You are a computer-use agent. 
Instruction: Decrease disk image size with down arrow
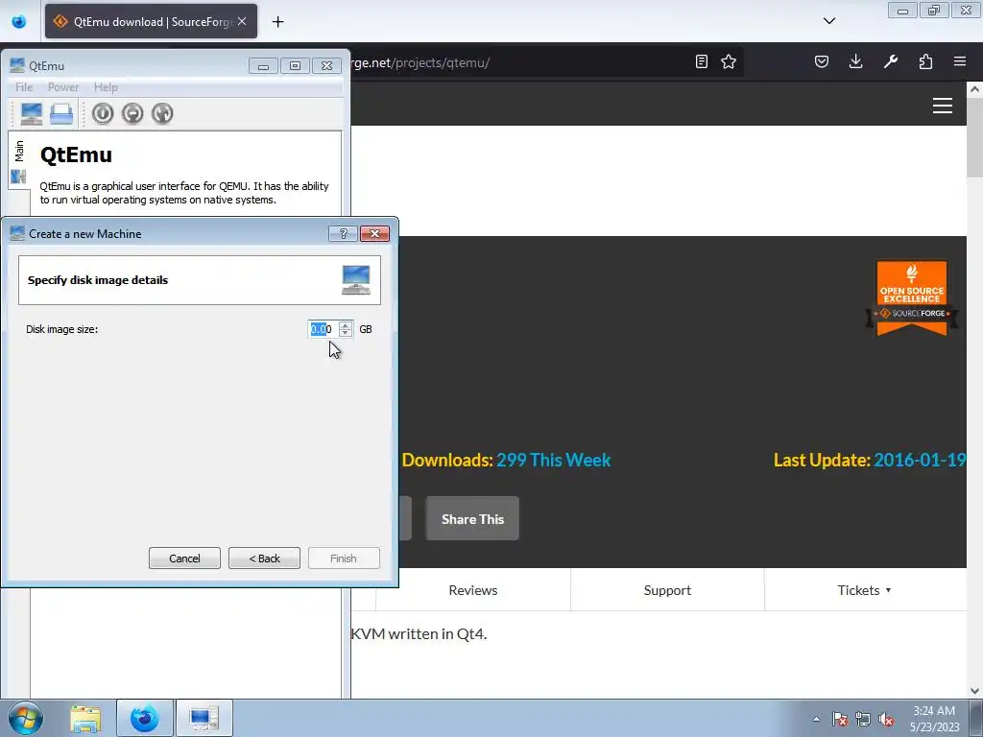[x=346, y=333]
